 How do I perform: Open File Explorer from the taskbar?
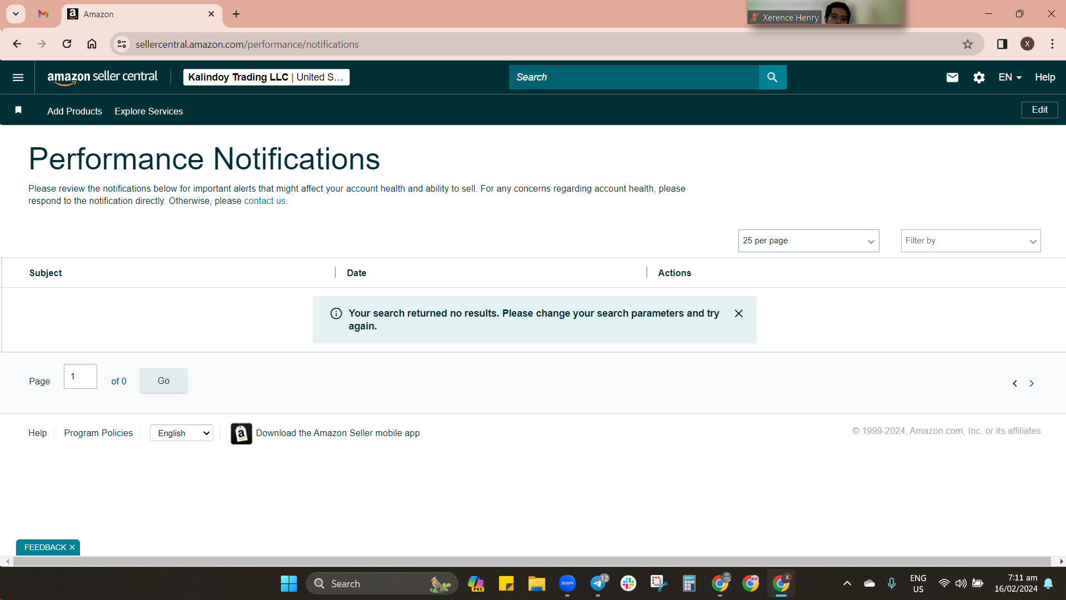pos(536,583)
